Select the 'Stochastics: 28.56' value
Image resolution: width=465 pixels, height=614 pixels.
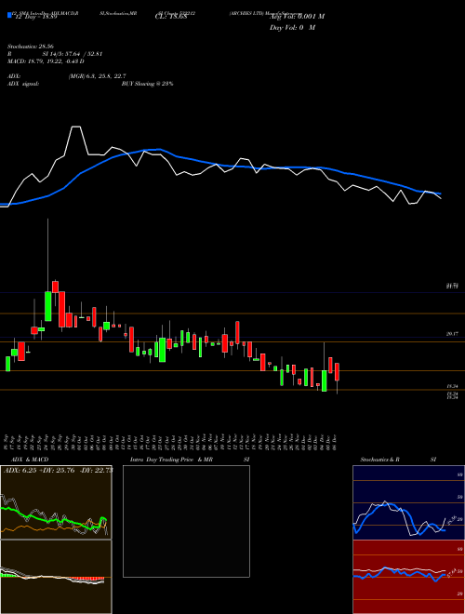coord(30,47)
